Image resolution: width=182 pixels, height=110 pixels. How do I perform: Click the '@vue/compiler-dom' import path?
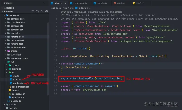click(x=157, y=26)
